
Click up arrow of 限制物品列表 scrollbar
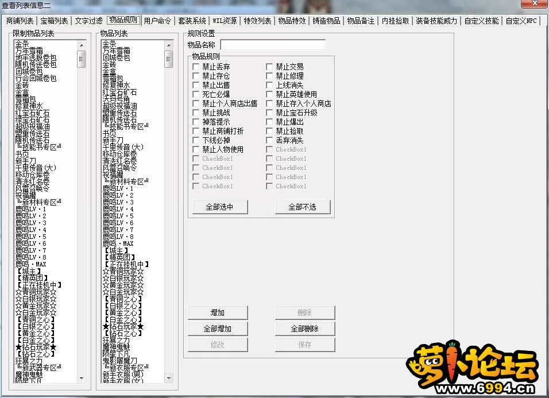pyautogui.click(x=82, y=45)
